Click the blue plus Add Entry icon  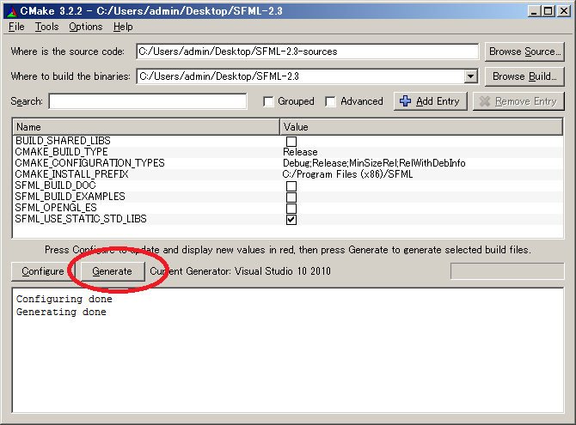[x=405, y=101]
